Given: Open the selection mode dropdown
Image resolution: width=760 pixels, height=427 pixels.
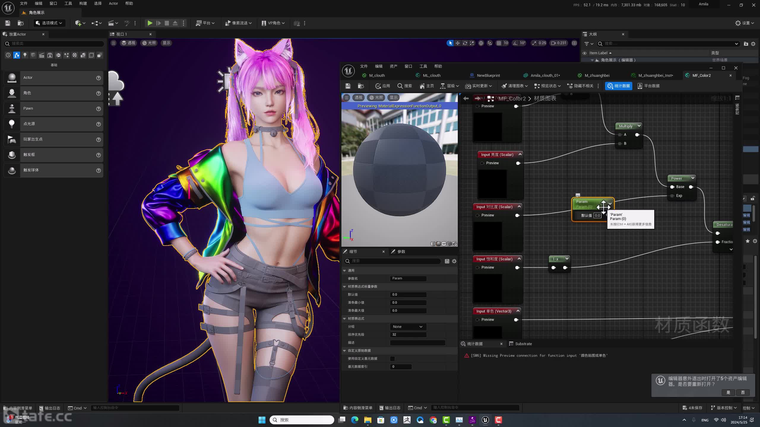Looking at the screenshot, I should [x=49, y=23].
